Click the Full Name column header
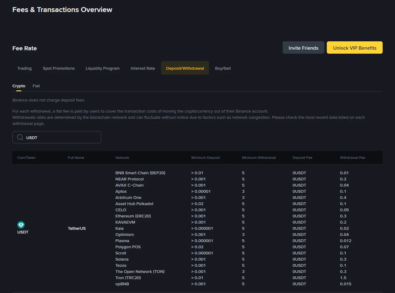This screenshot has height=293, width=395. tap(76, 158)
